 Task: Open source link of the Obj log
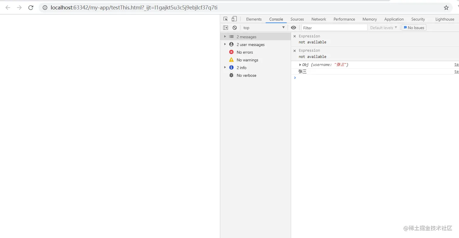tap(456, 65)
